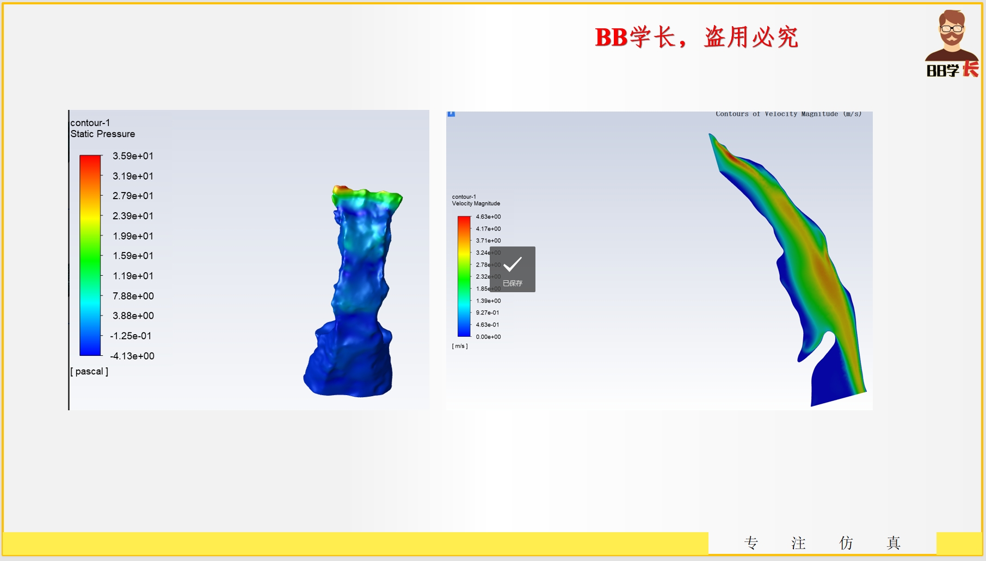Click the Static Pressure legend title
Screen dimensions: 986x561
click(x=102, y=134)
